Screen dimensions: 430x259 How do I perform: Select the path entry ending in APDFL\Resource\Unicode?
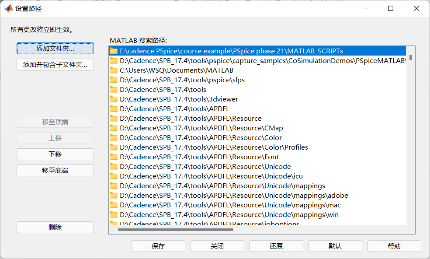click(x=257, y=166)
